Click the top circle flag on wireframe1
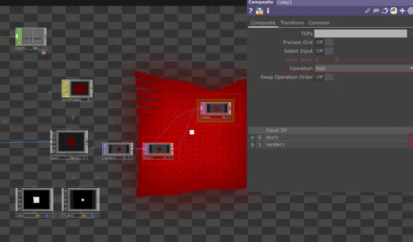Screen dimensions: 413x242 (66, 83)
